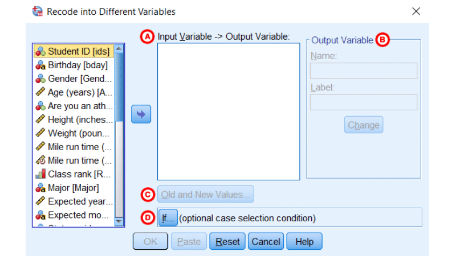
Task: Select Weight (pounds) variable
Action: [x=74, y=133]
